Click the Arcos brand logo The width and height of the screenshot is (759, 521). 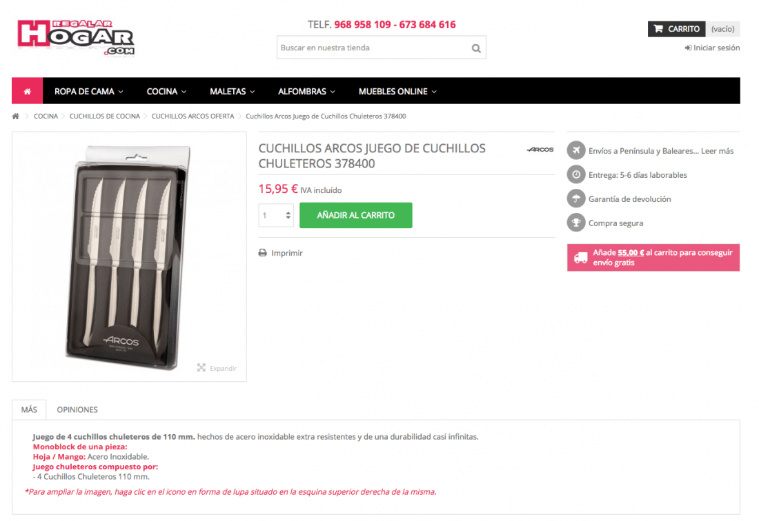click(540, 150)
